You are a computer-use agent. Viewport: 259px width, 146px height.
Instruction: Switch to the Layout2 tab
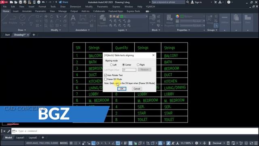pyautogui.click(x=33, y=137)
